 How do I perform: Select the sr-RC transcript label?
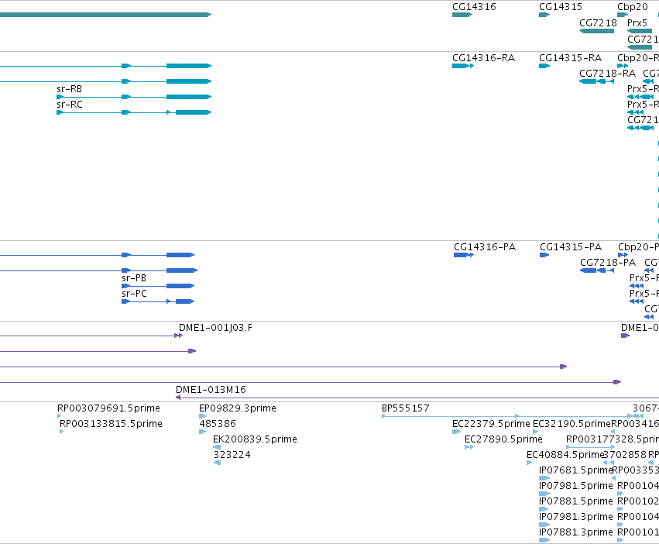[70, 105]
